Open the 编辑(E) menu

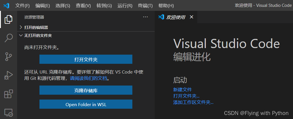pyautogui.click(x=43, y=6)
